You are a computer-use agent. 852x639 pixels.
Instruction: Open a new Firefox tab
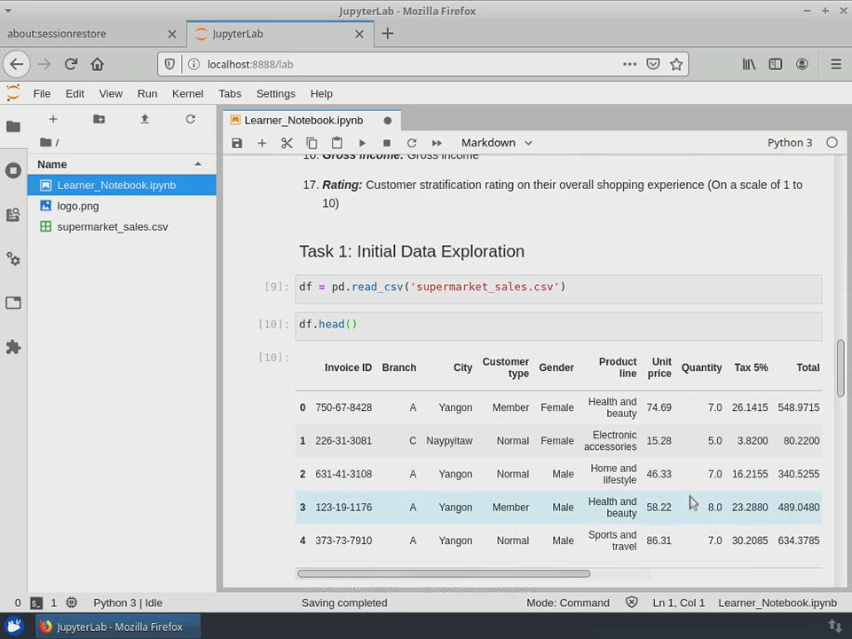click(x=388, y=34)
